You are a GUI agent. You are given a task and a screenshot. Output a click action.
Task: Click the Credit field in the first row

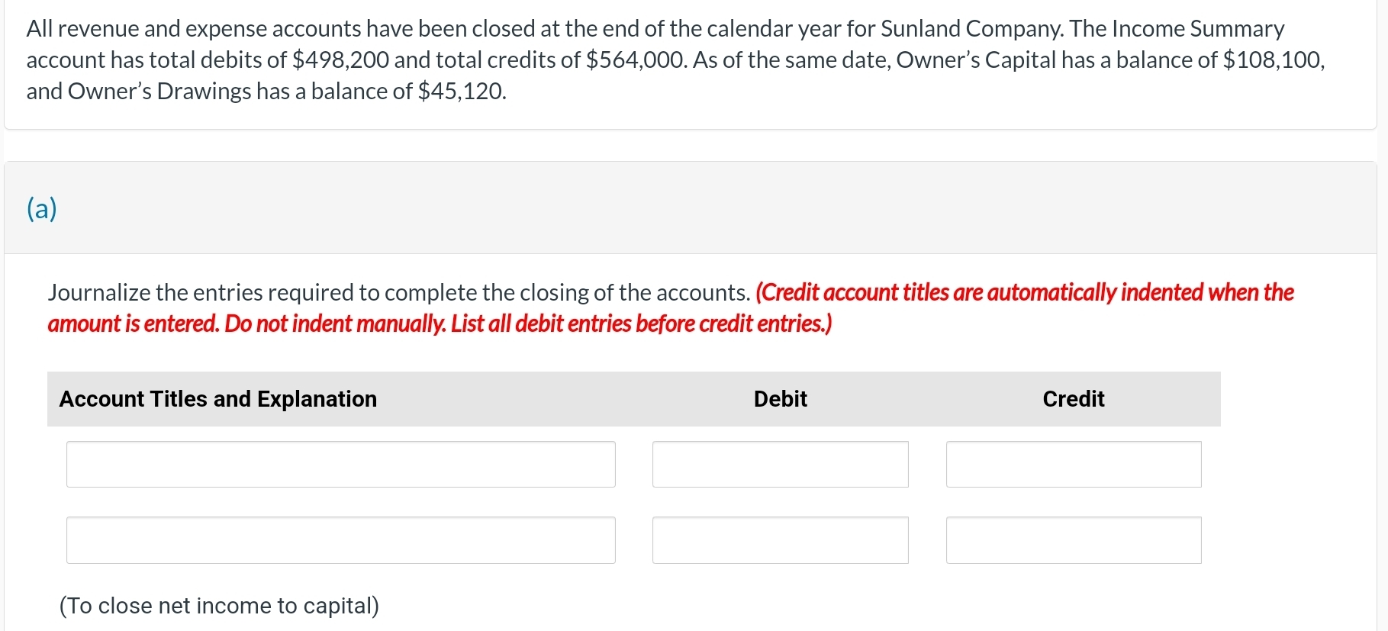pos(1073,464)
